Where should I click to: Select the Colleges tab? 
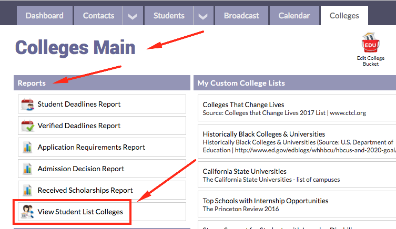pyautogui.click(x=344, y=16)
